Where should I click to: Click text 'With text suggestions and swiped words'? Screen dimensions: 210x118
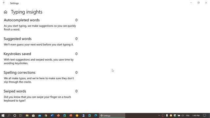(28, 60)
